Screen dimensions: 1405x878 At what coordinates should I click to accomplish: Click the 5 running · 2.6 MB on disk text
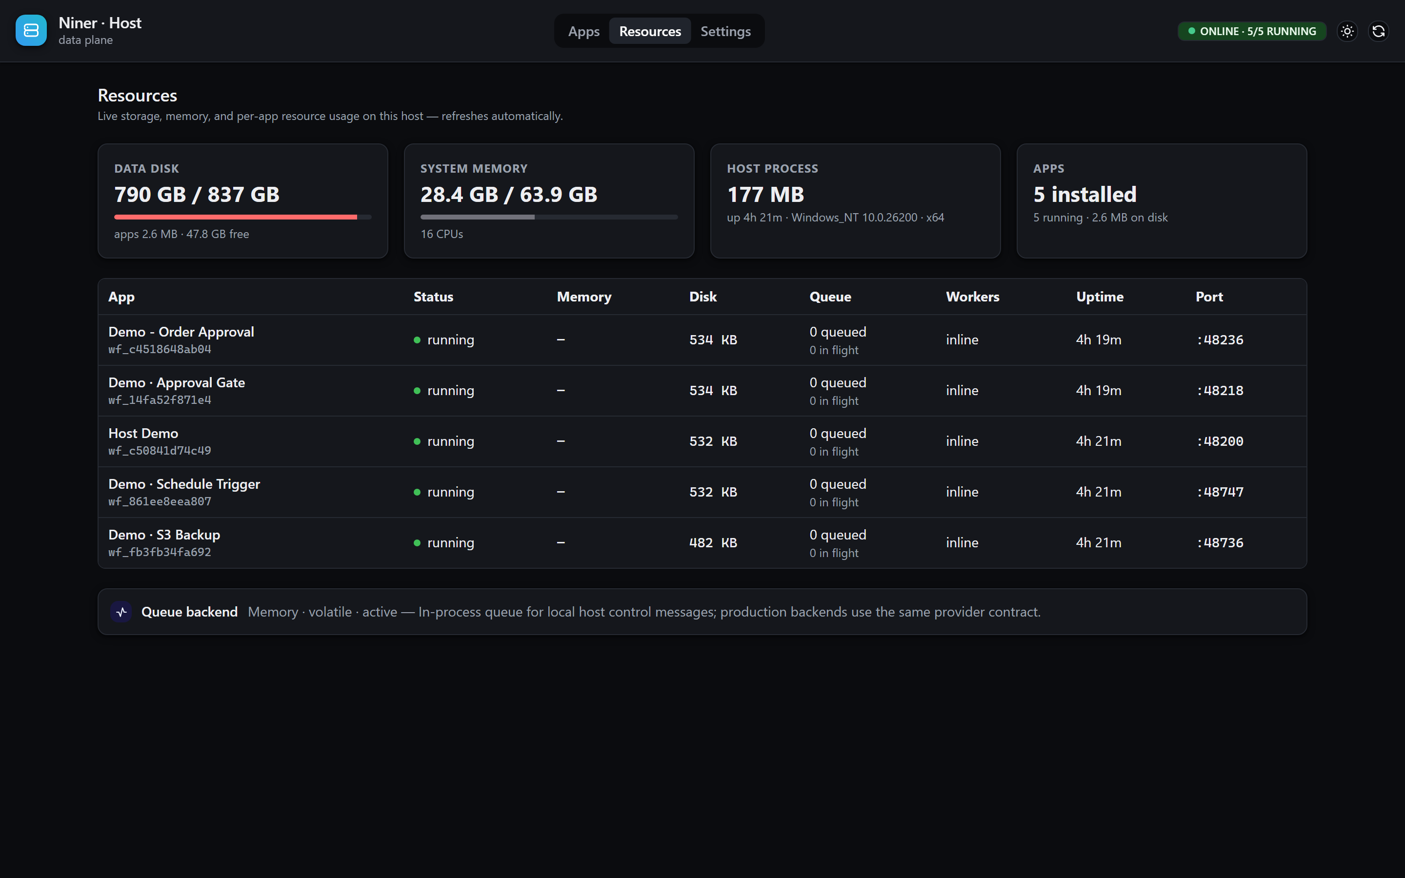pos(1100,217)
